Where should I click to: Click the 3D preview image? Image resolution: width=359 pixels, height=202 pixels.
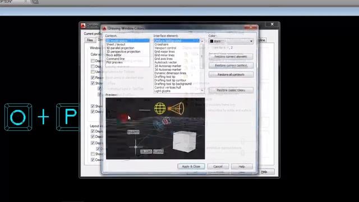155,128
